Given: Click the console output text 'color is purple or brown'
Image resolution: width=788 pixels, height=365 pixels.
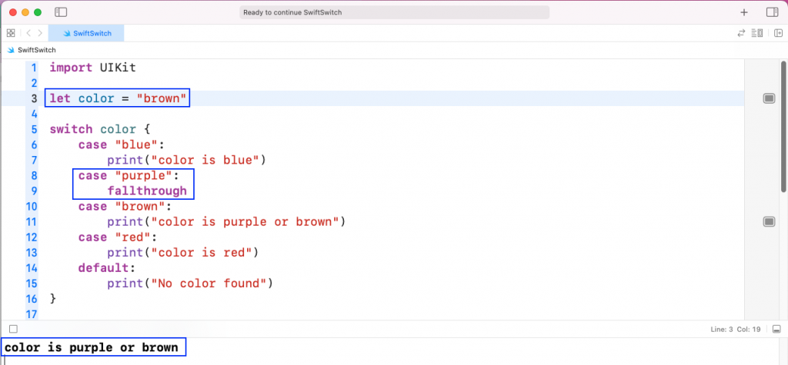Looking at the screenshot, I should coord(92,347).
